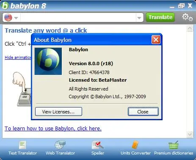The image size is (196, 160).
Task: Open the Text Translator tool icon
Action: point(22,145)
